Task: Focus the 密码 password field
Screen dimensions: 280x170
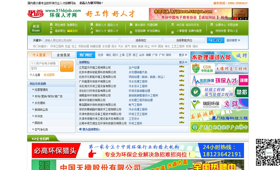Action: [x=44, y=69]
